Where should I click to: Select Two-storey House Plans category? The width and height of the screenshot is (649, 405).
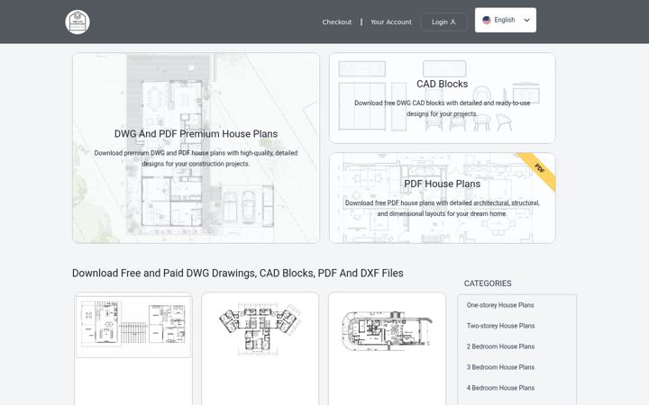500,326
